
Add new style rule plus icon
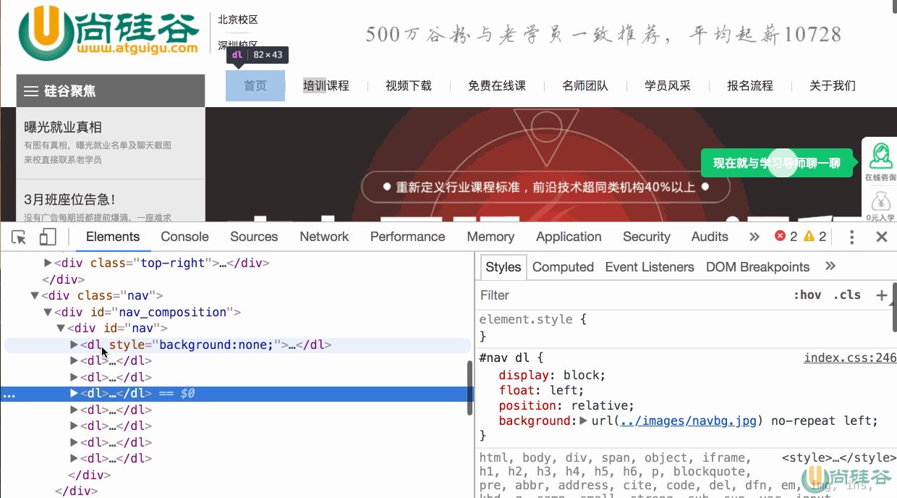(881, 295)
